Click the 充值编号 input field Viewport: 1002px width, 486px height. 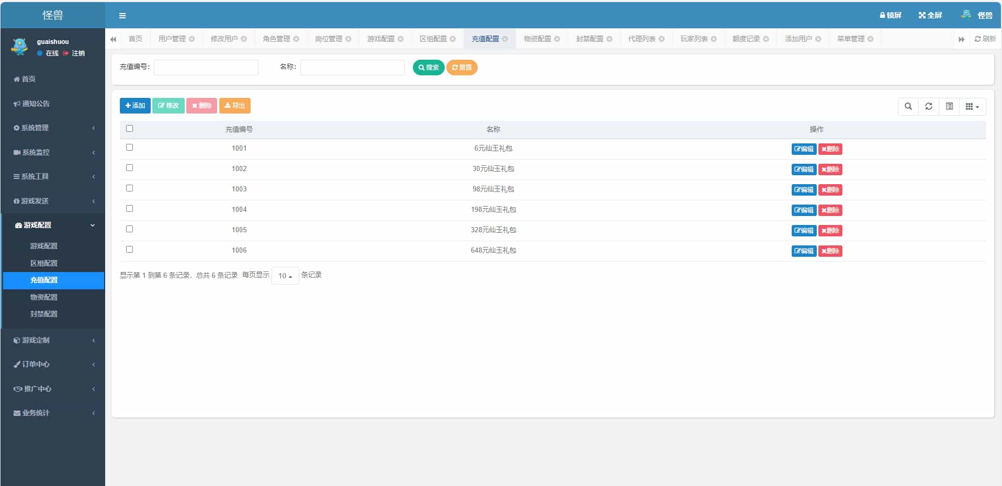click(206, 67)
